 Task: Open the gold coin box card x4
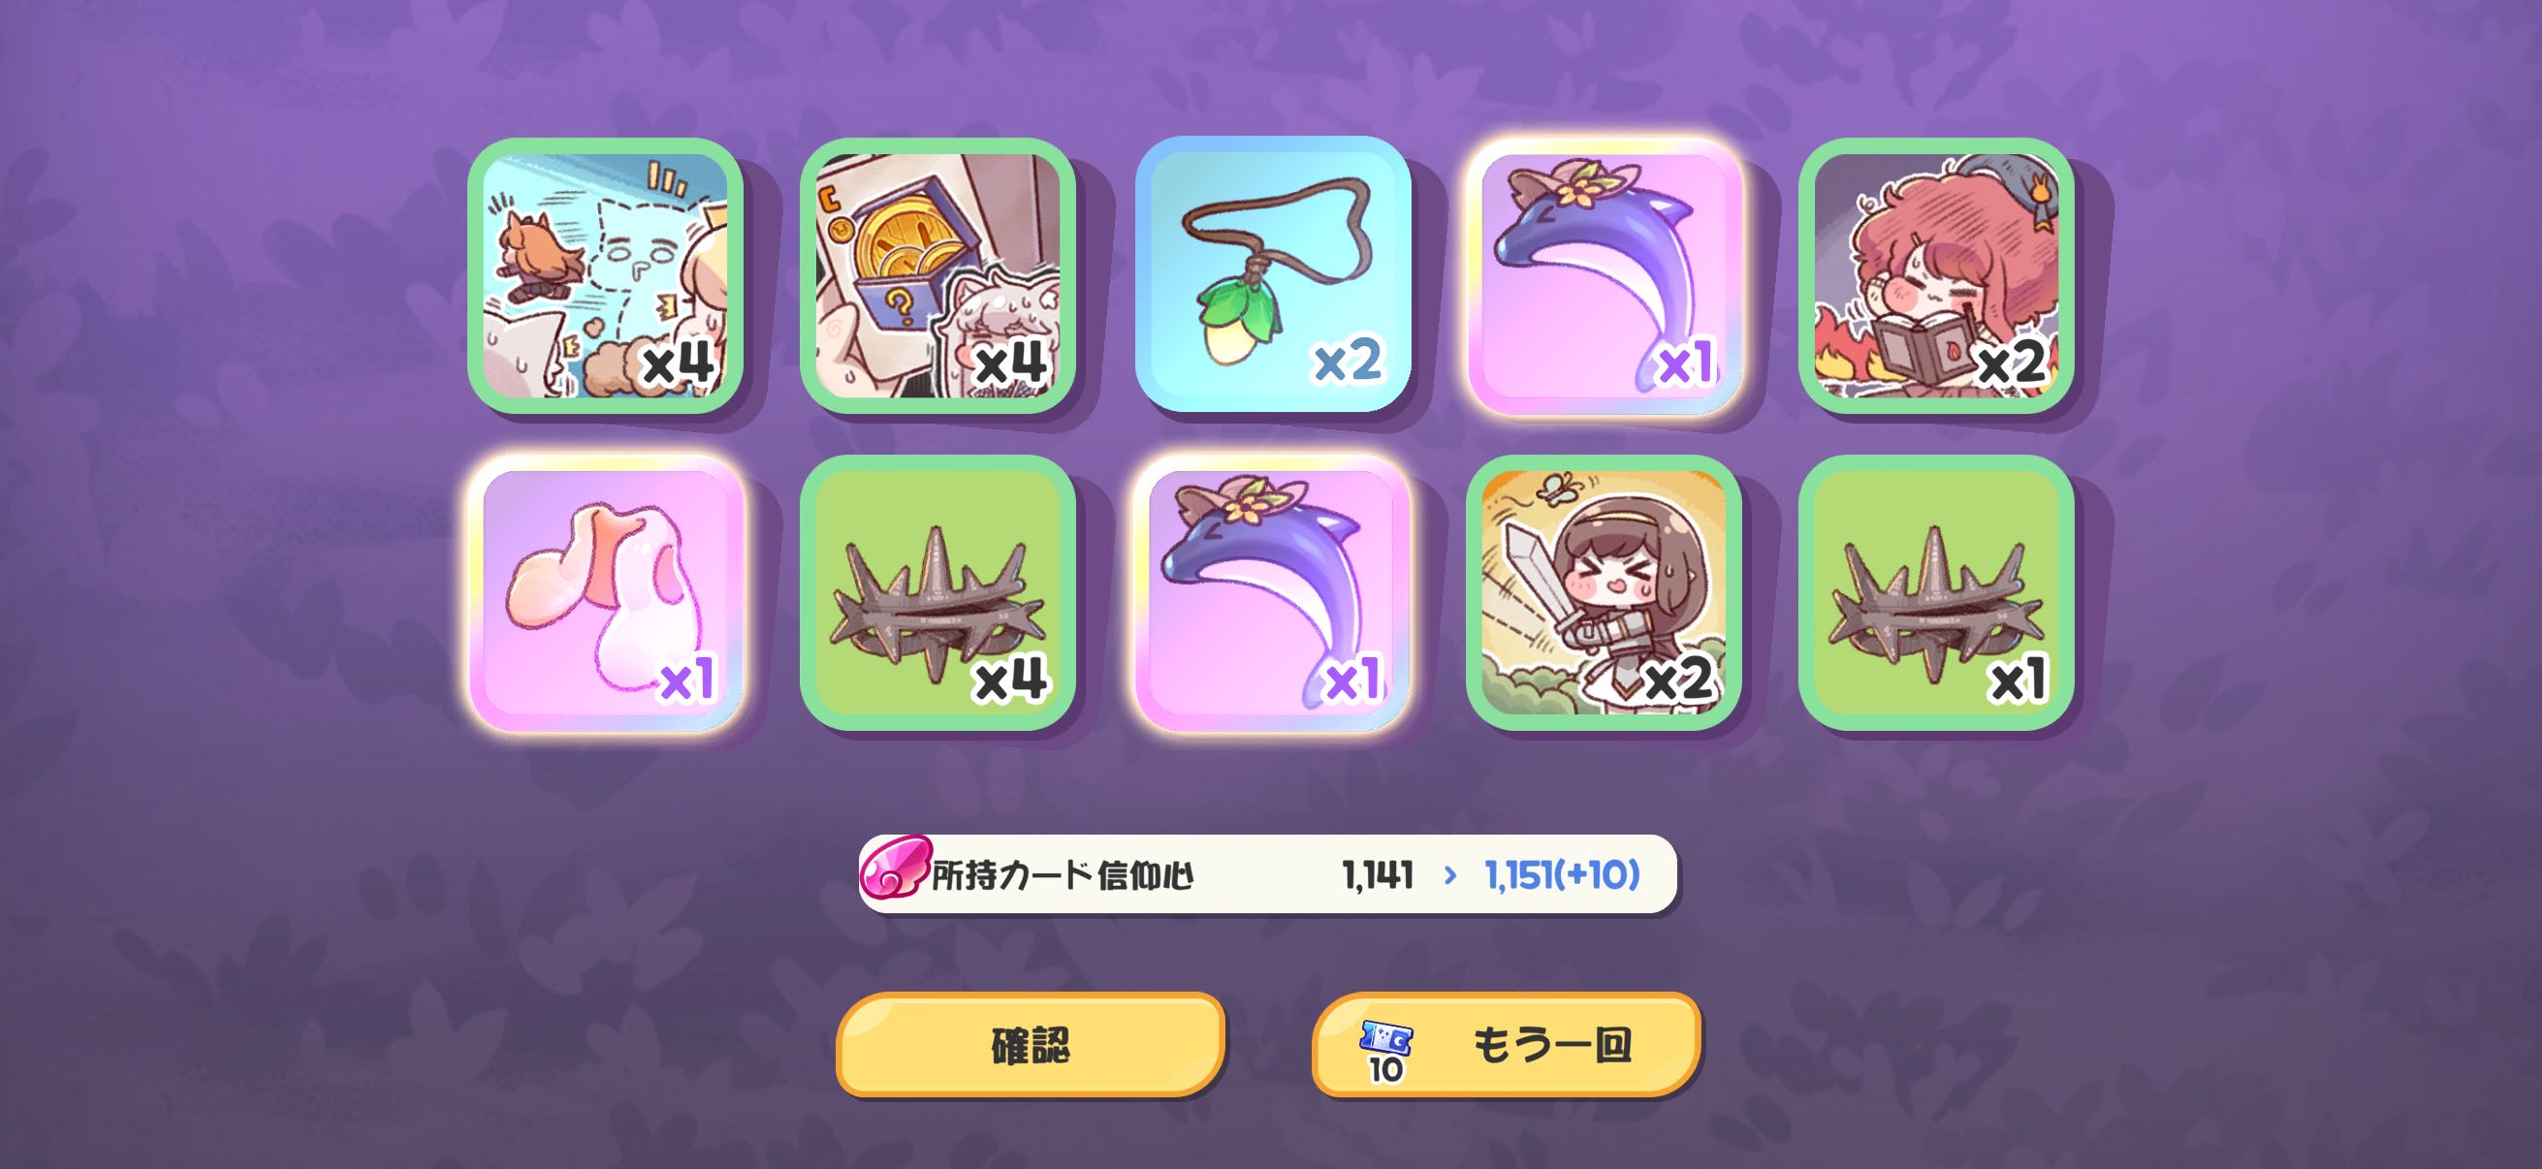pos(937,275)
